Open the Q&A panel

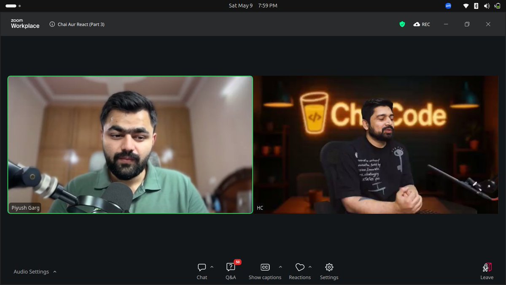(231, 271)
